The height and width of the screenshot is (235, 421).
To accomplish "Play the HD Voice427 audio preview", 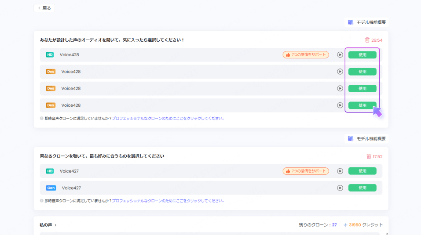I will point(340,171).
